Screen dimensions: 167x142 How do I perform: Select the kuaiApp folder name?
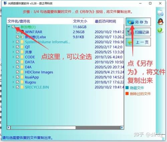(x=32, y=77)
